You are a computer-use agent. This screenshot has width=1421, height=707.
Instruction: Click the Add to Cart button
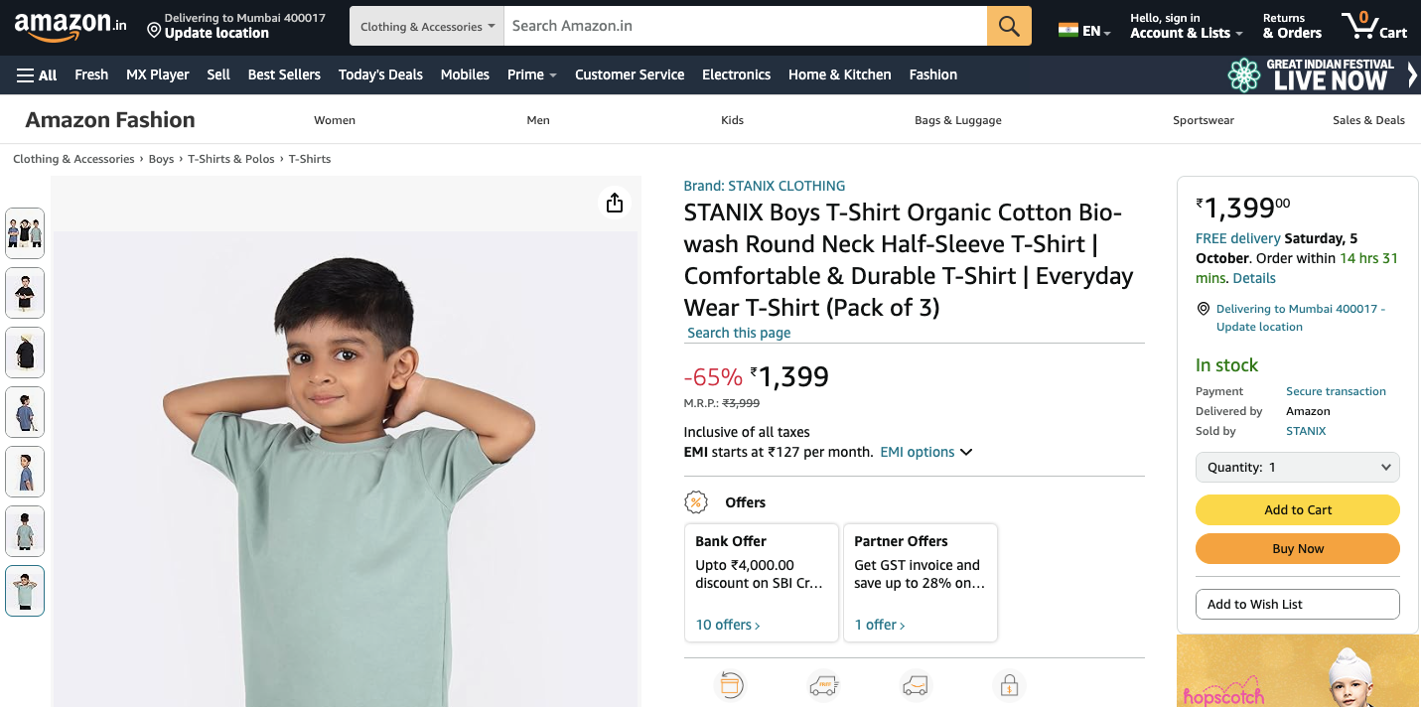coord(1297,509)
